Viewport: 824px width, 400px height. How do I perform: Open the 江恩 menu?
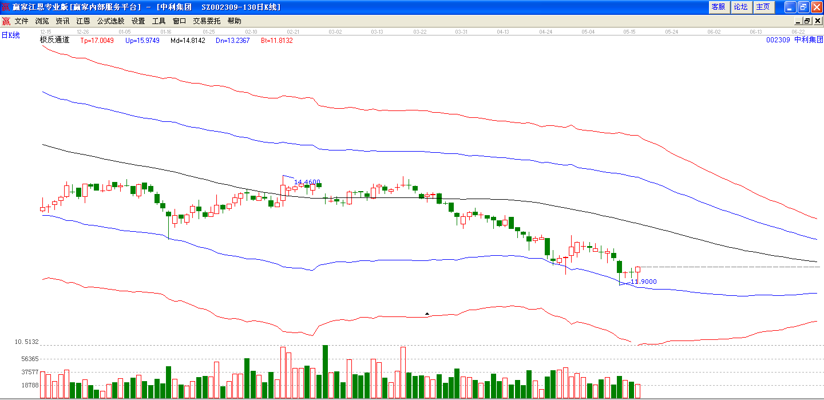pos(83,21)
